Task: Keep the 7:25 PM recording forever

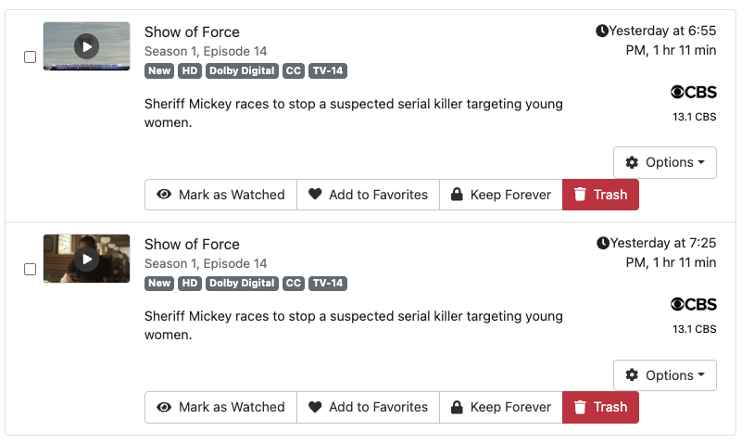Action: coord(500,407)
